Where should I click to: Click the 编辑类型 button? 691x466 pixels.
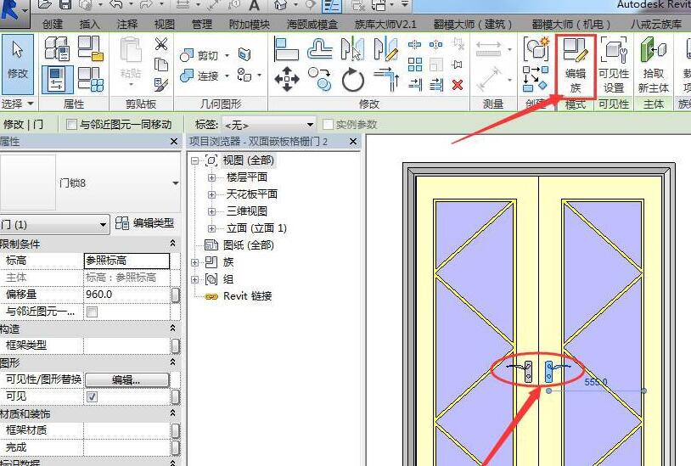pyautogui.click(x=144, y=223)
